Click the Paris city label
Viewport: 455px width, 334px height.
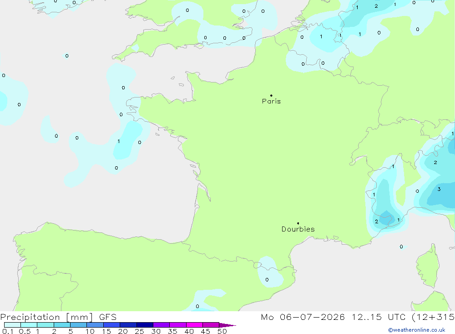271,101
